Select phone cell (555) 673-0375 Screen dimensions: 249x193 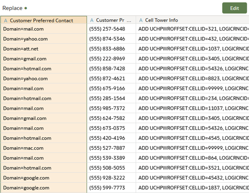click(x=112, y=128)
